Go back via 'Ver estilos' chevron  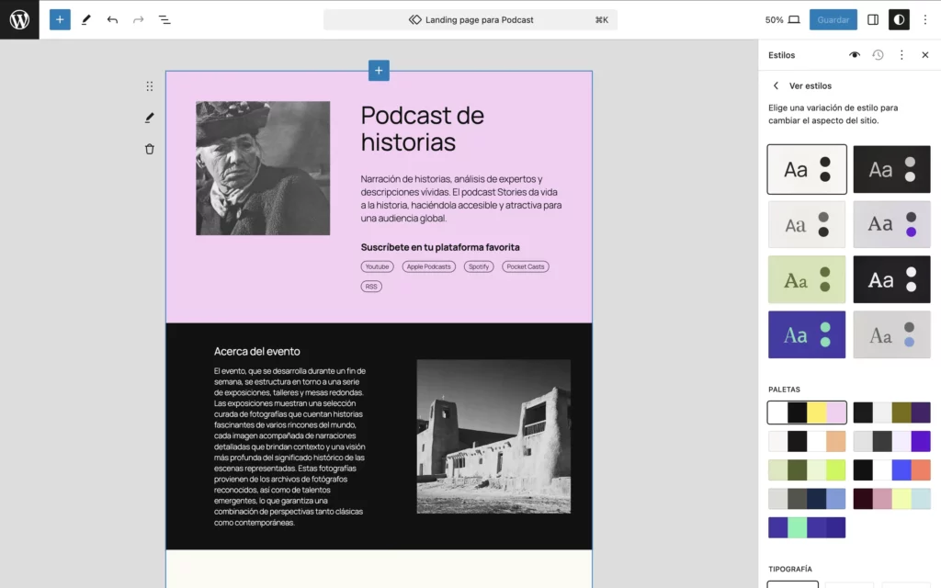(776, 85)
